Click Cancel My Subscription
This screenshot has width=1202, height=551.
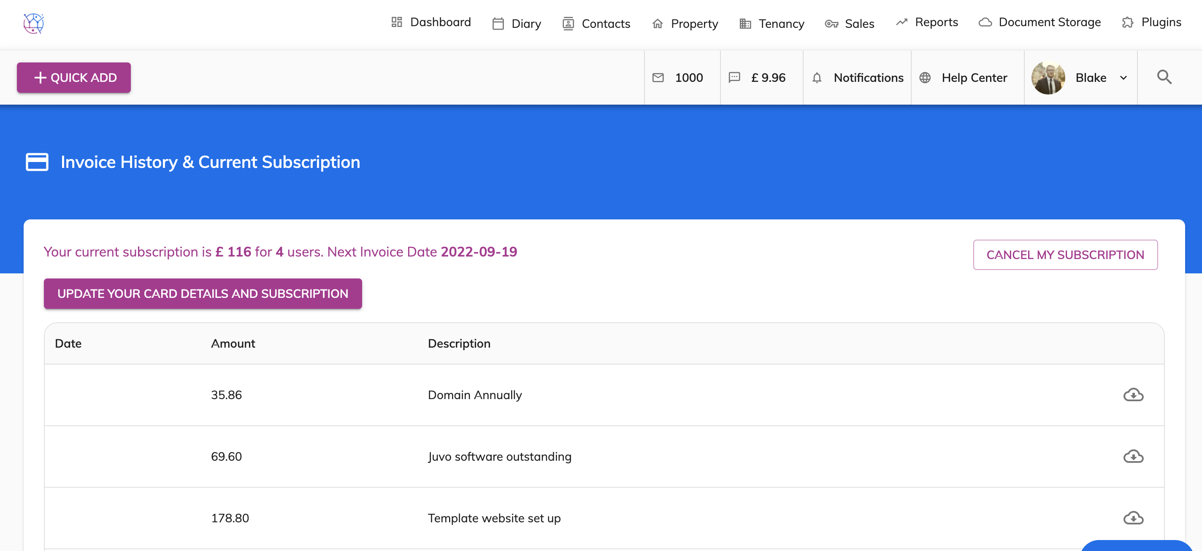tap(1065, 255)
